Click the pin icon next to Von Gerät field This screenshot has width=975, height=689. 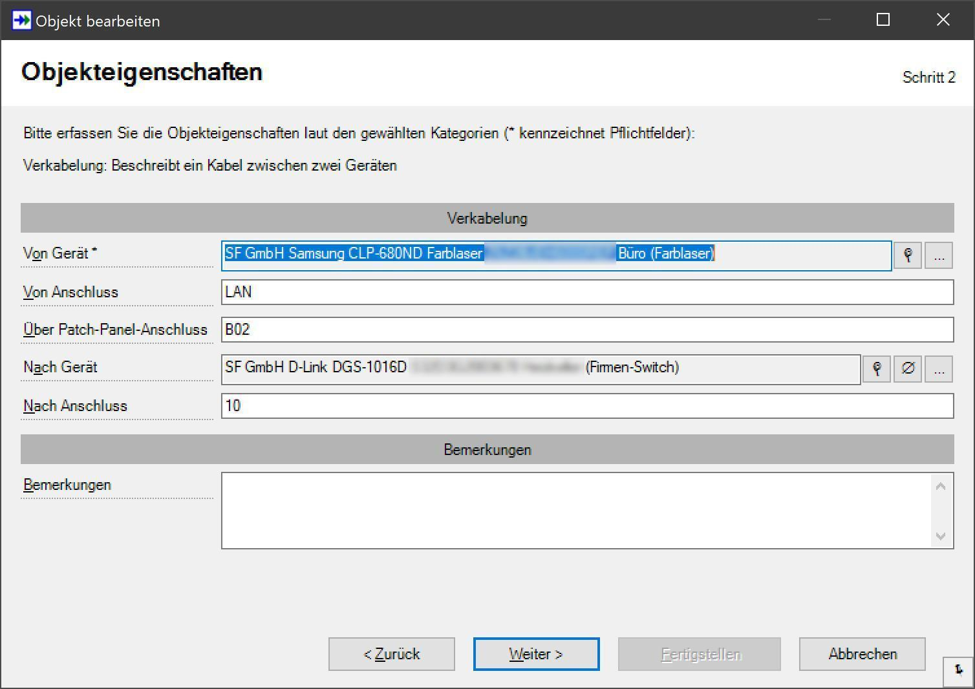coord(908,255)
